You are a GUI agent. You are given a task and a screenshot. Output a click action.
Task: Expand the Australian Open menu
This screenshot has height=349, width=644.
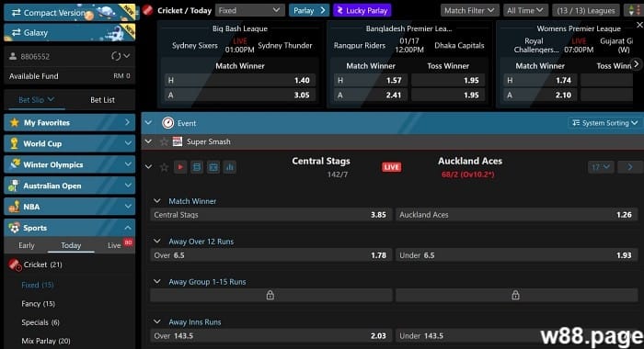click(69, 186)
